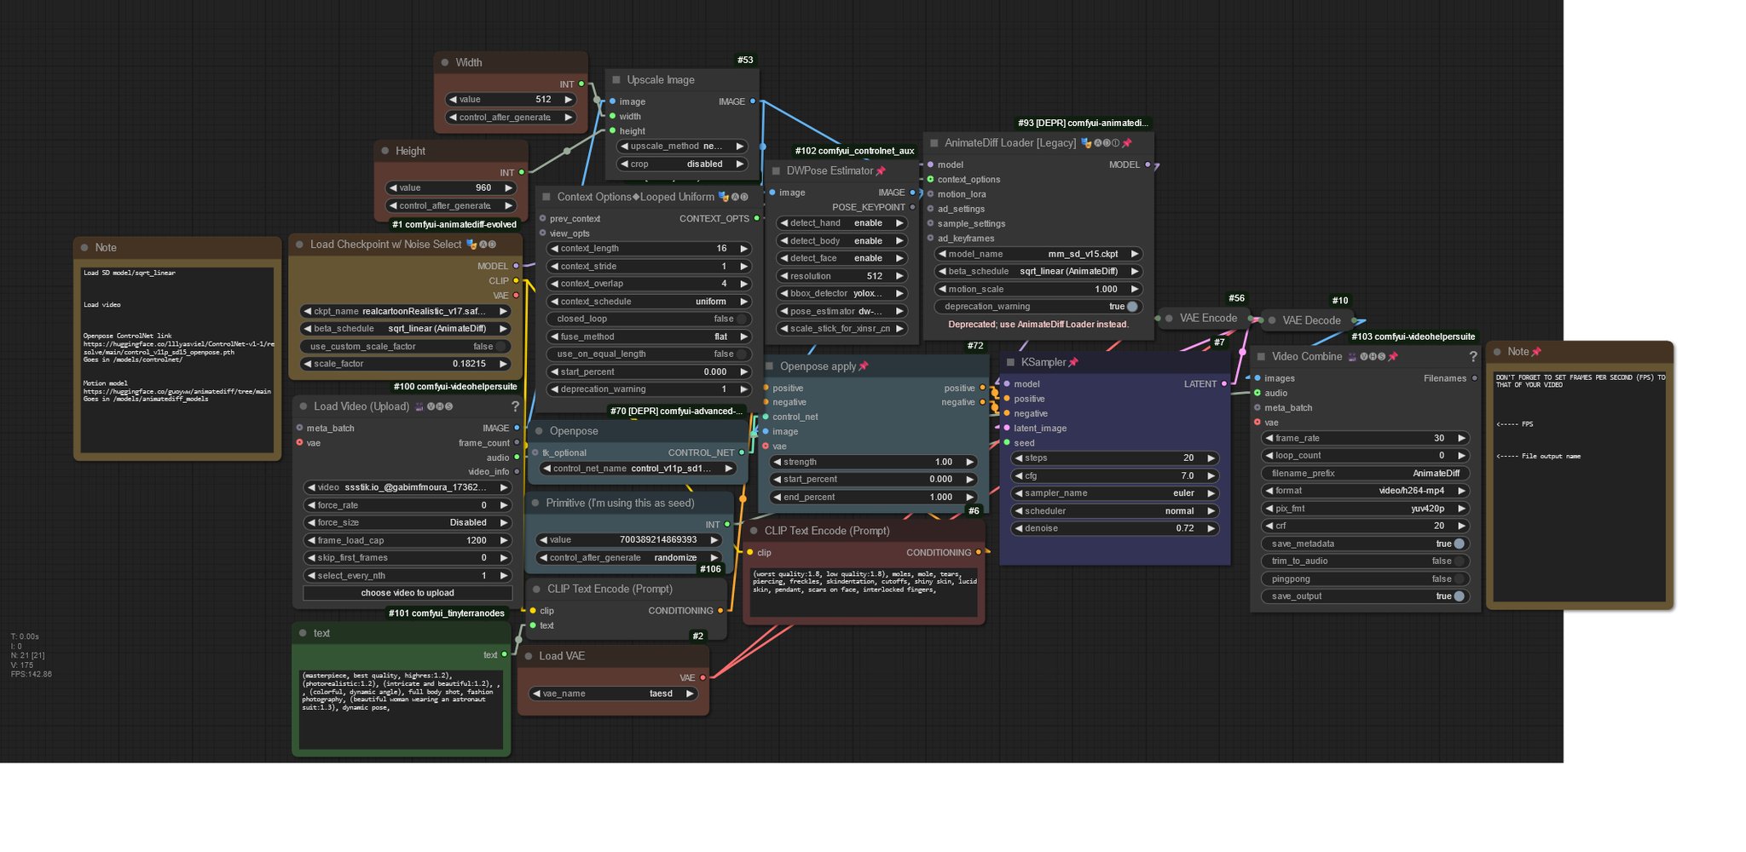Click the pin icon on KSampler title
Viewport: 1746px width, 852px height.
tap(1073, 363)
